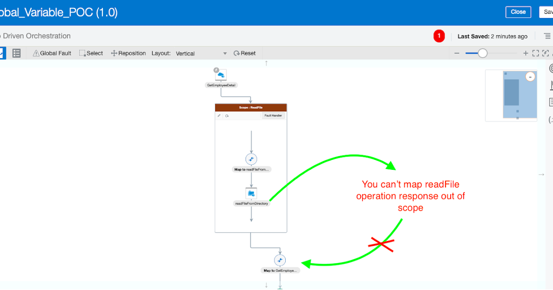
Task: Click the Map to readFileFrom mapper node
Action: point(251,159)
